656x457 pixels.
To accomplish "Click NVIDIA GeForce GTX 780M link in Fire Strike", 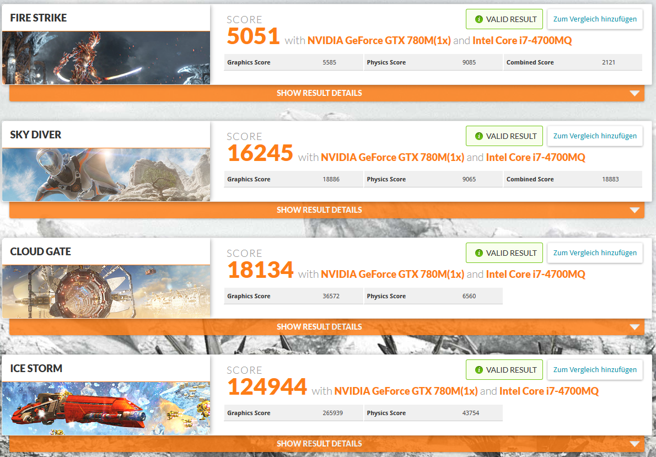I will tap(379, 41).
